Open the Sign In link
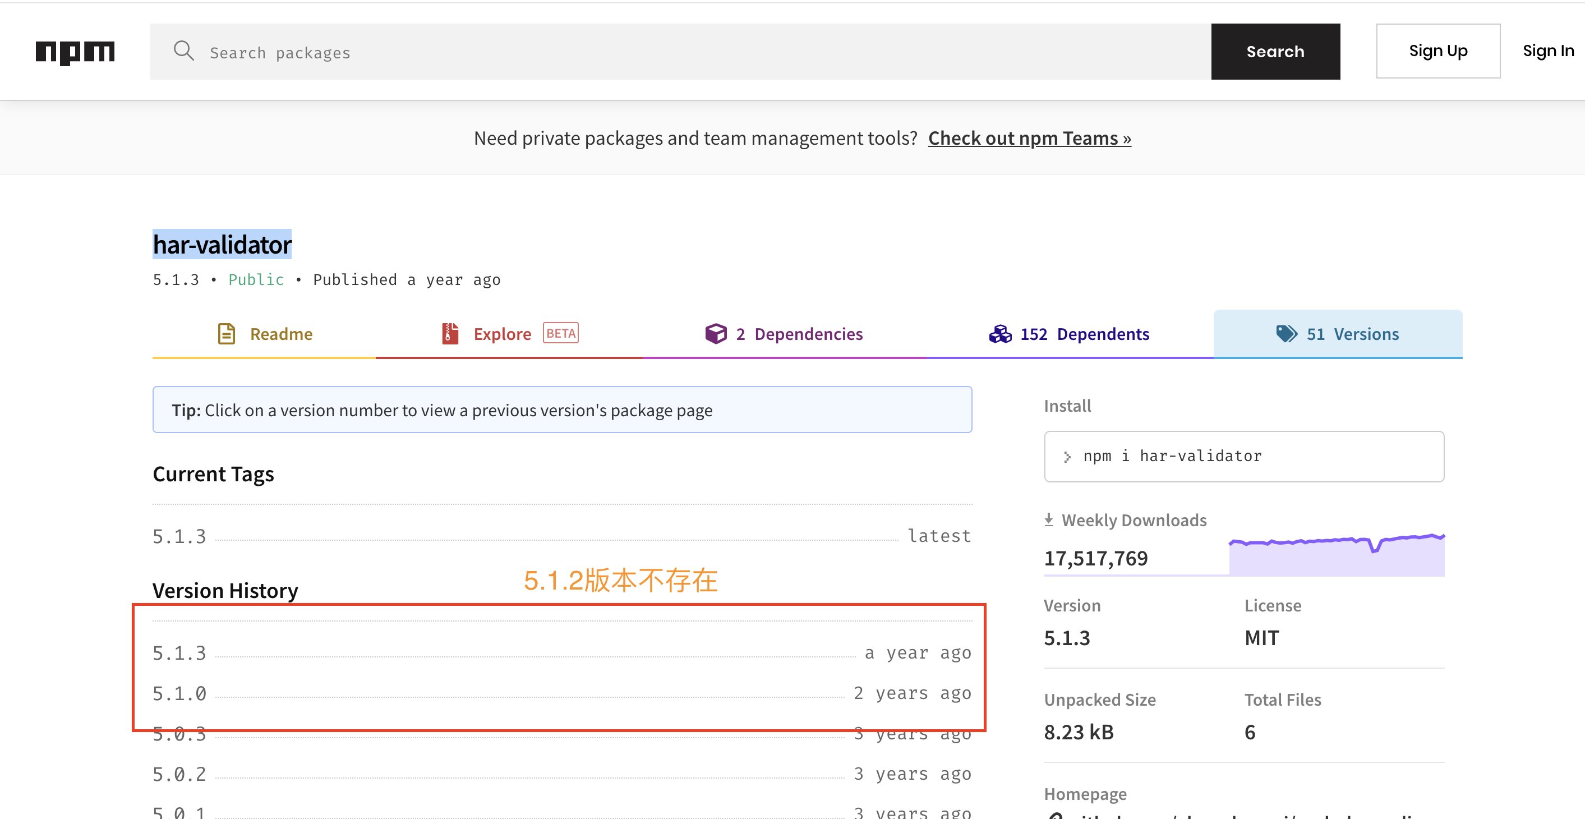1585x819 pixels. pos(1547,51)
